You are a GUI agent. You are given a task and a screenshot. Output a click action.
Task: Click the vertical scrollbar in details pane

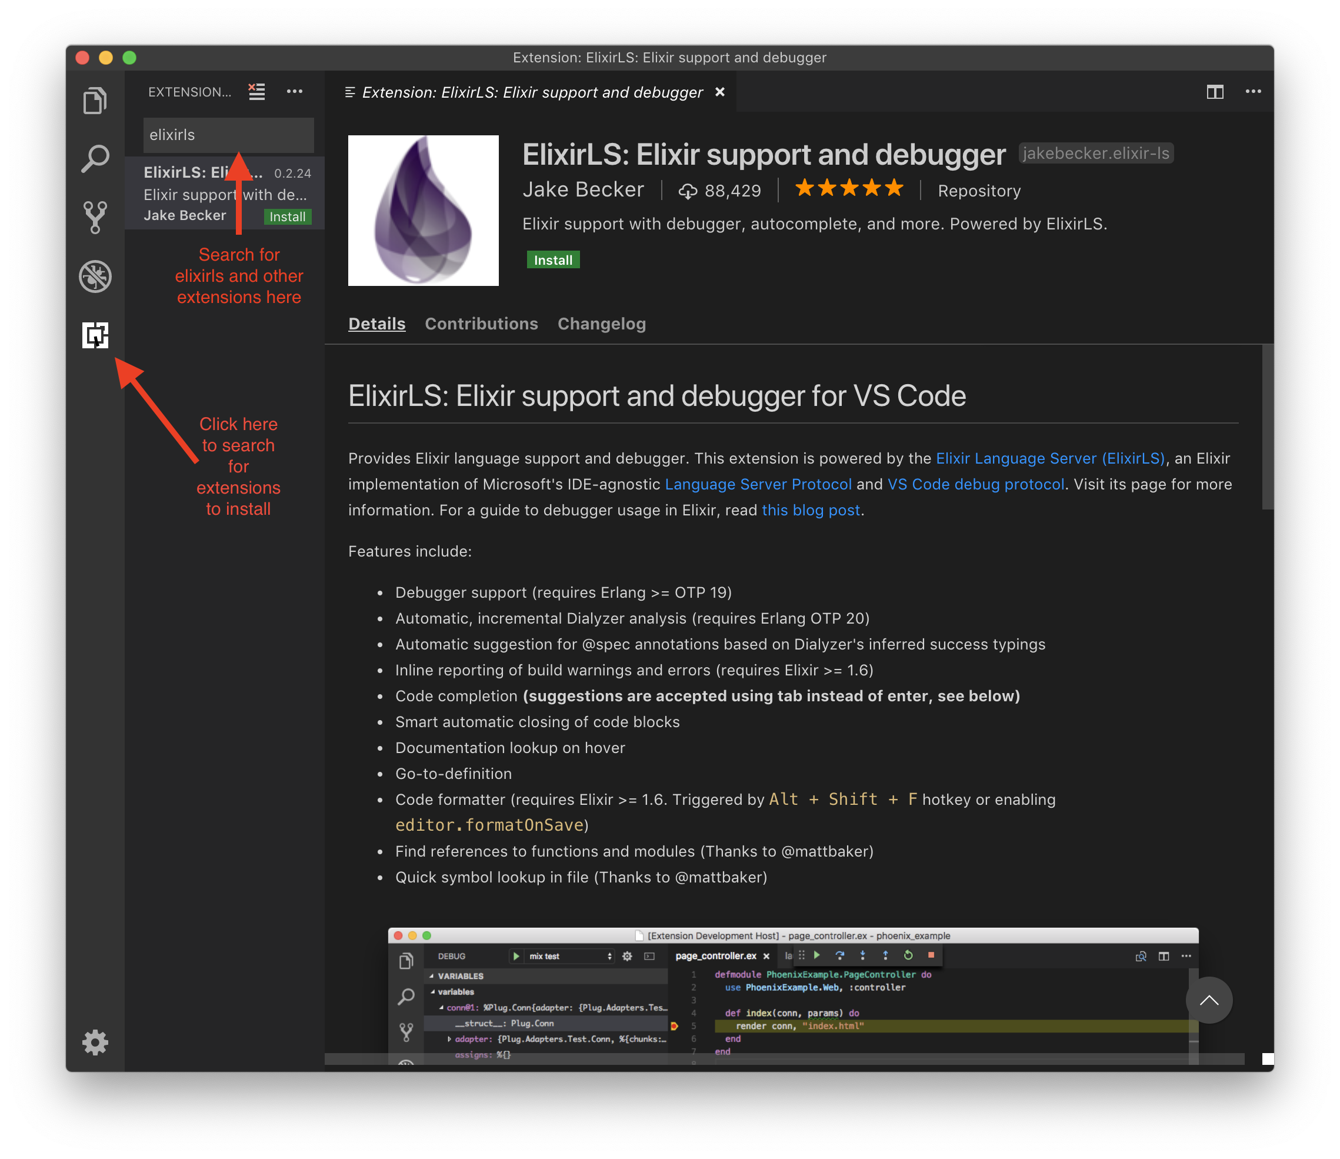[1267, 427]
